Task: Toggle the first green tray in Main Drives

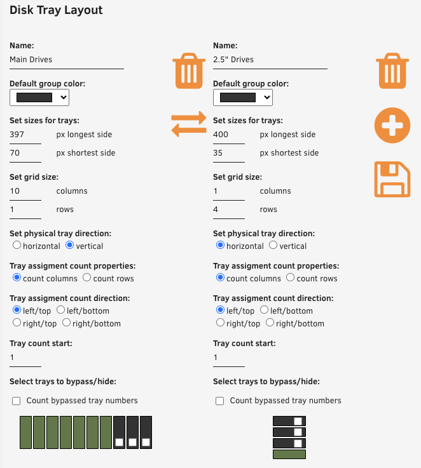Action: [25, 432]
